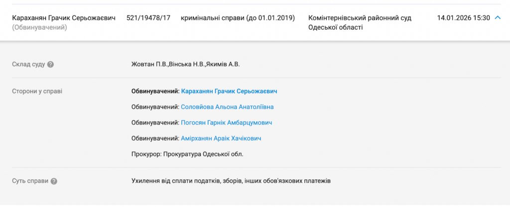Click the hearing date 14.01.2026 15:30

[463, 18]
